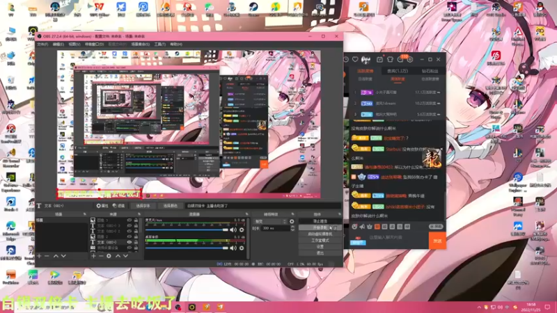Viewport: 557px width, 313px height.
Task: Open the transition type dropdown showing 淡出
Action: click(270, 221)
